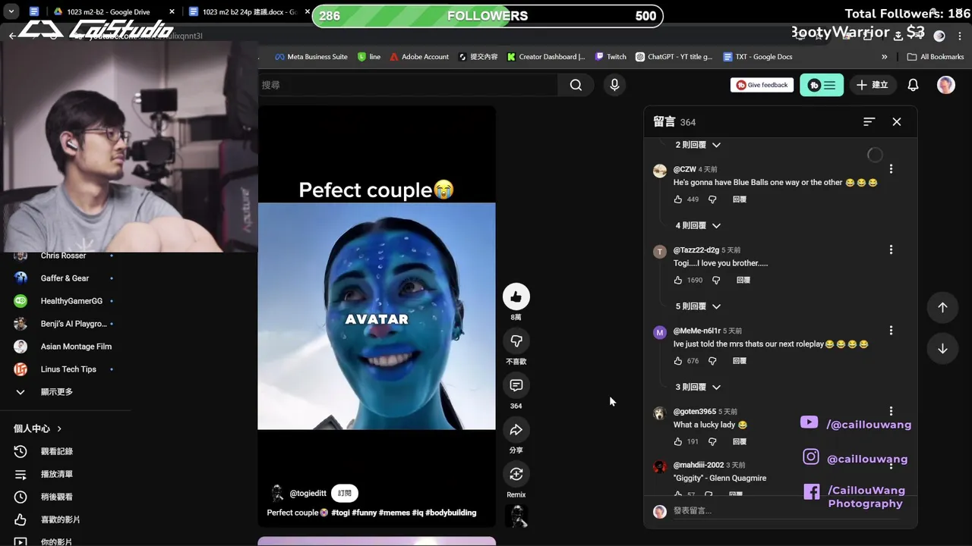Viewport: 972px width, 546px height.
Task: Click the search magnifier button
Action: tap(576, 85)
